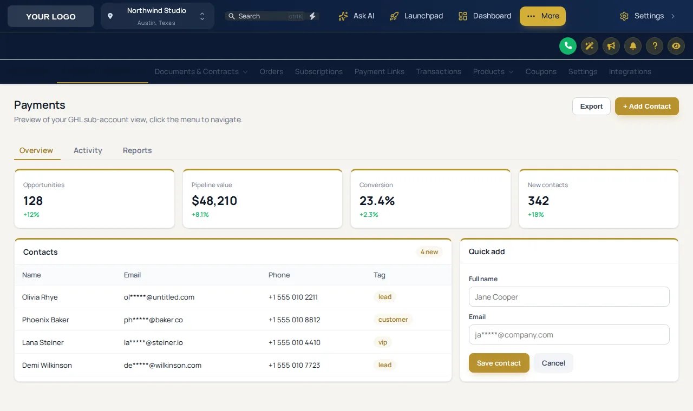Select the name "Demi Wilkinson"

[x=47, y=365]
